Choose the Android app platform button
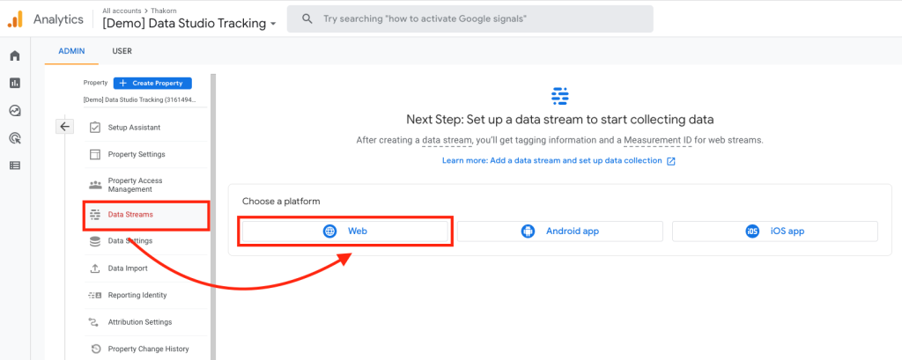This screenshot has height=360, width=902. pos(560,231)
